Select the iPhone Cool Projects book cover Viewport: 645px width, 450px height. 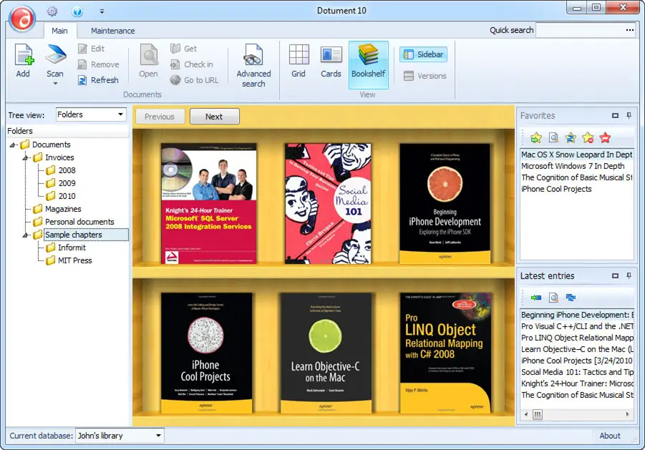click(x=206, y=353)
